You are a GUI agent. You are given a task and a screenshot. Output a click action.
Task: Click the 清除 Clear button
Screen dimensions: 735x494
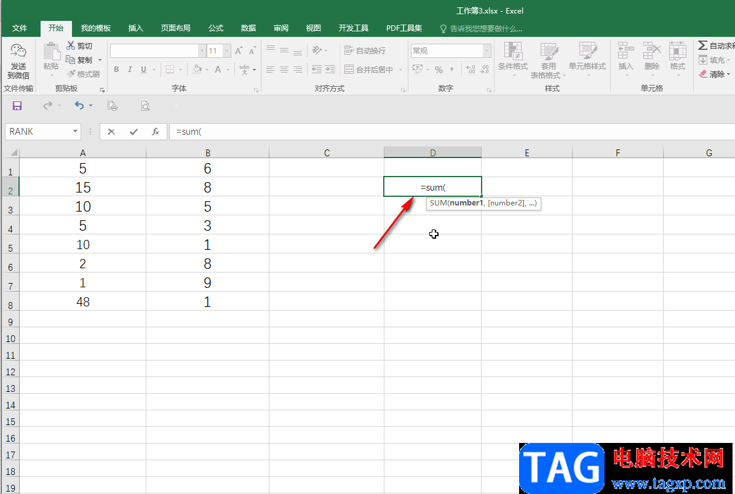coord(714,74)
